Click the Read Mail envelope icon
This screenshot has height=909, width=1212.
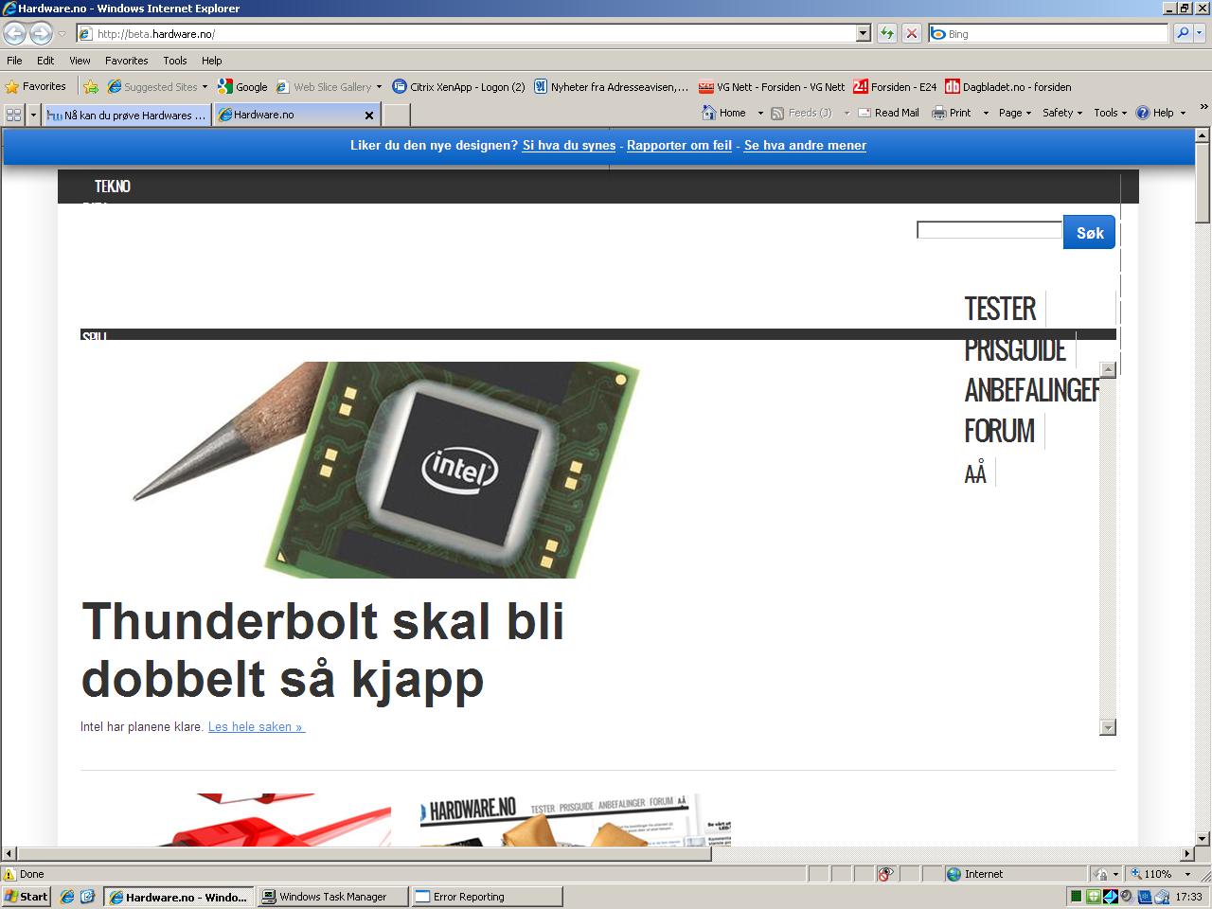[x=864, y=113]
